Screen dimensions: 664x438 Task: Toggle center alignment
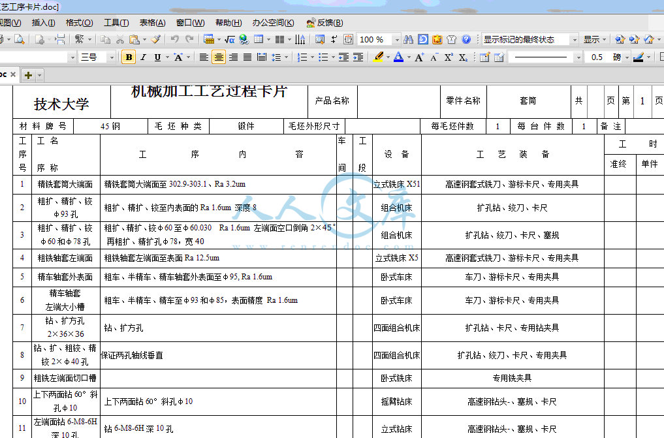[x=219, y=57]
